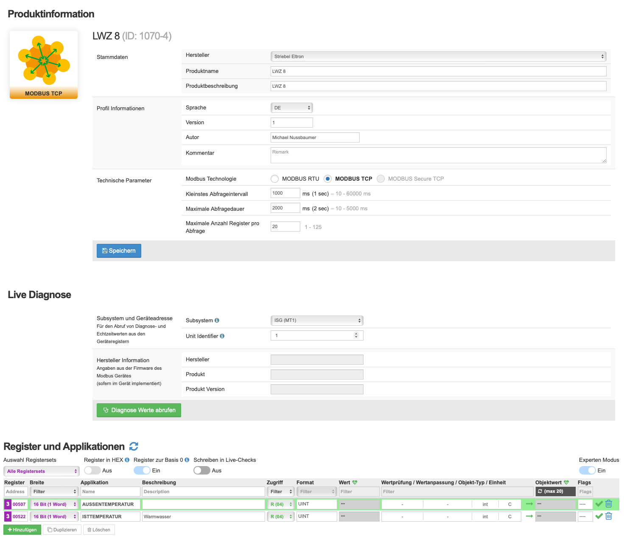Click register address 00507
Viewport: 624px width, 539px height.
20,504
